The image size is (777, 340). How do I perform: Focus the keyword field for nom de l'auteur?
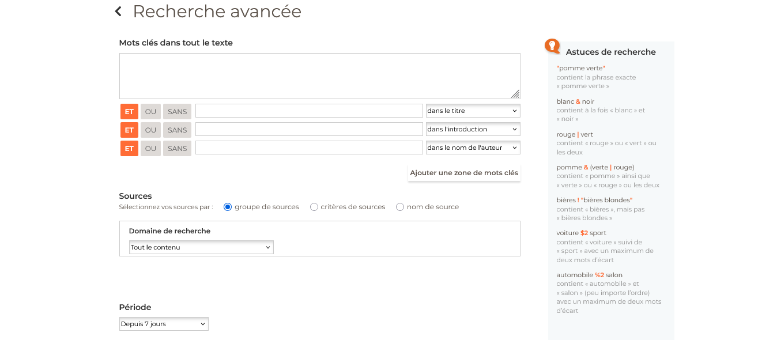coord(309,148)
